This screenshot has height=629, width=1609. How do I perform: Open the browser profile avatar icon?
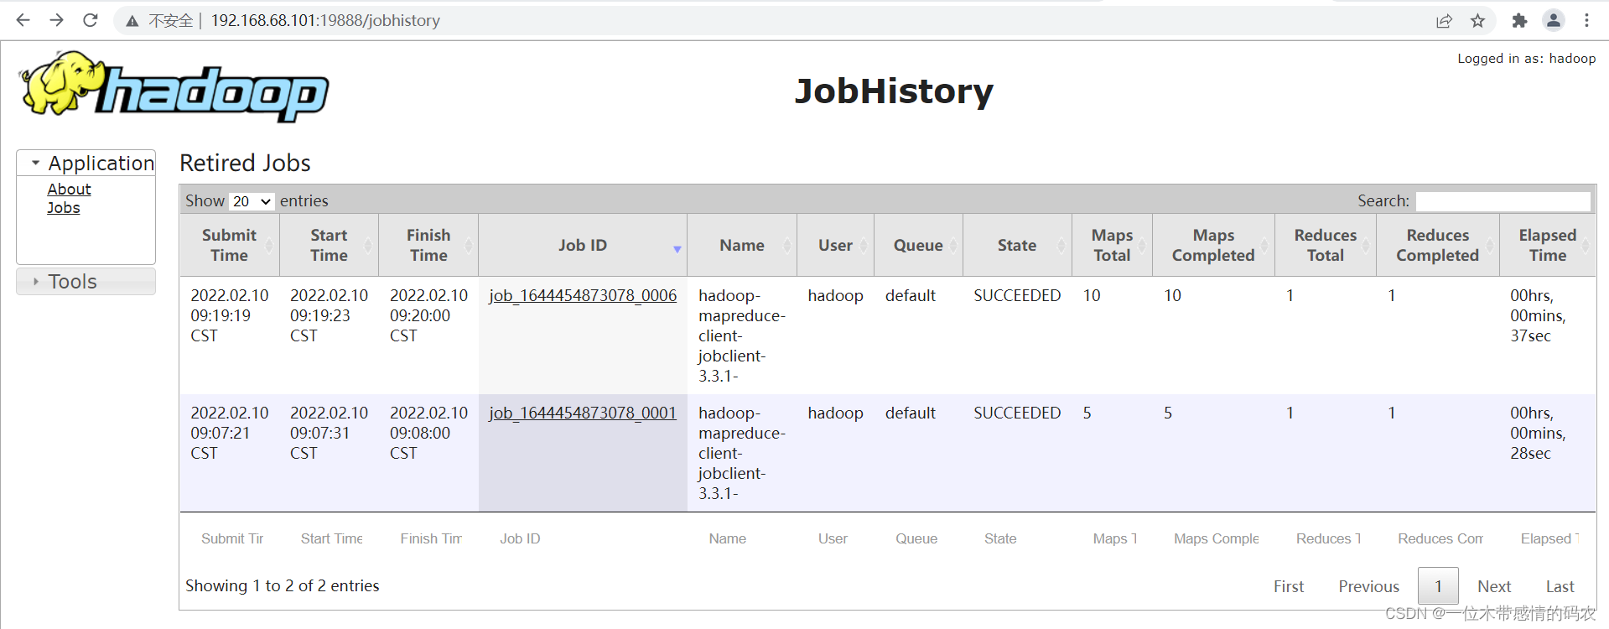click(x=1553, y=21)
